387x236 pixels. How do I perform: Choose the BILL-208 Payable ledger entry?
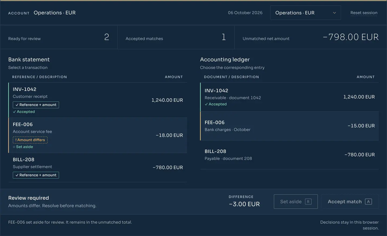click(289, 155)
